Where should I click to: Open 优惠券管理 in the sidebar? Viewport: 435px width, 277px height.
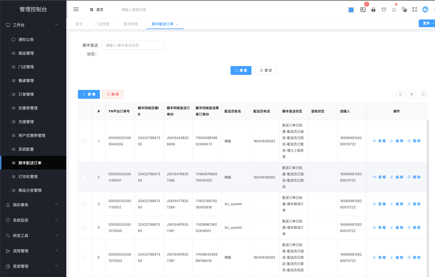tap(33, 108)
